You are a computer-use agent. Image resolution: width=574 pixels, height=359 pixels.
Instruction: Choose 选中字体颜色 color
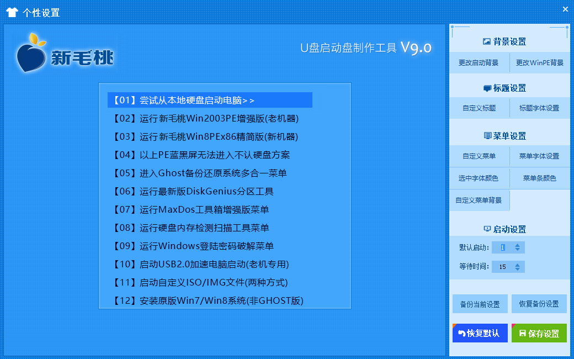pyautogui.click(x=479, y=178)
